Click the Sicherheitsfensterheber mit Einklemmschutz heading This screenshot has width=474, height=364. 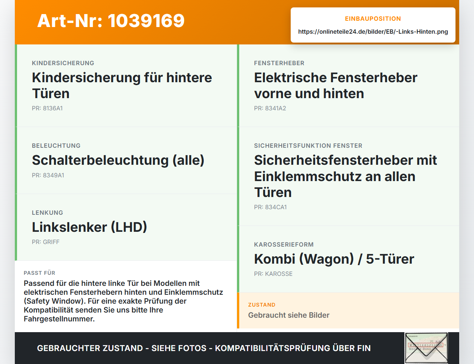[346, 176]
